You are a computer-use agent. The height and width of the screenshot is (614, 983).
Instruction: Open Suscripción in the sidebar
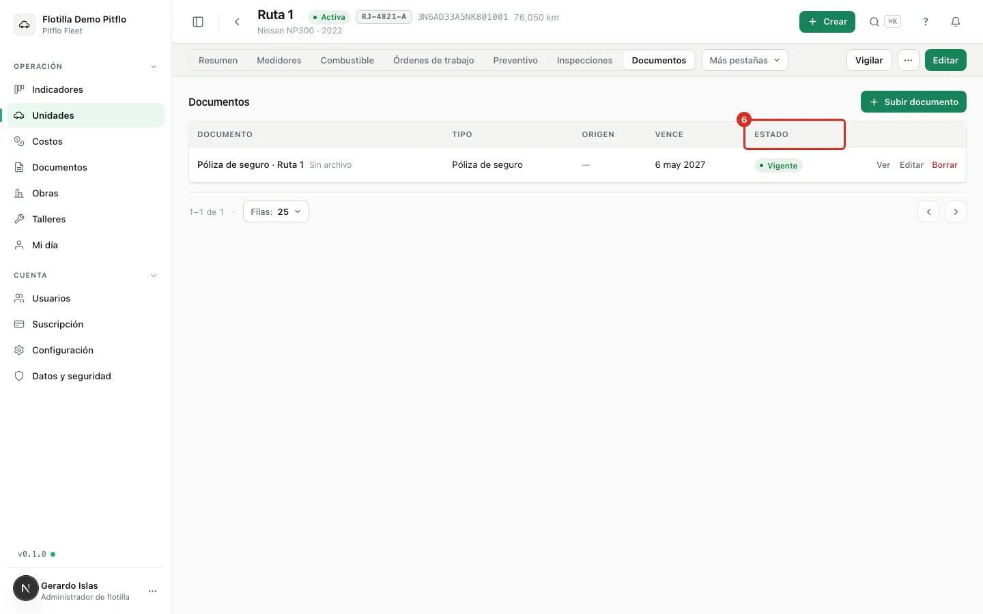(86, 324)
